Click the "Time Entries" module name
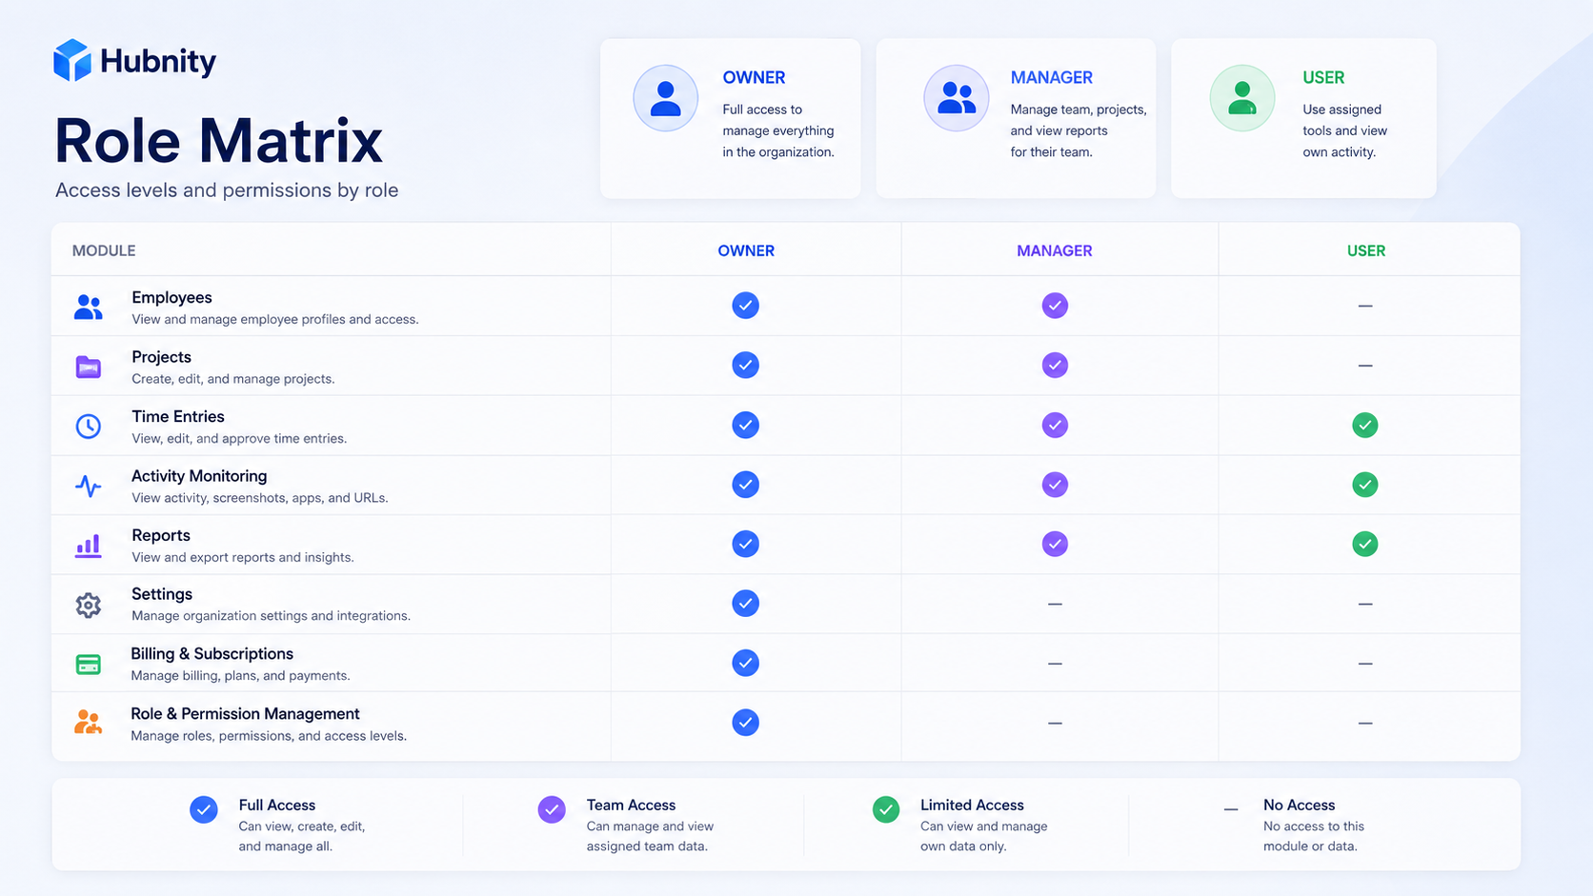The image size is (1593, 896). pyautogui.click(x=178, y=416)
